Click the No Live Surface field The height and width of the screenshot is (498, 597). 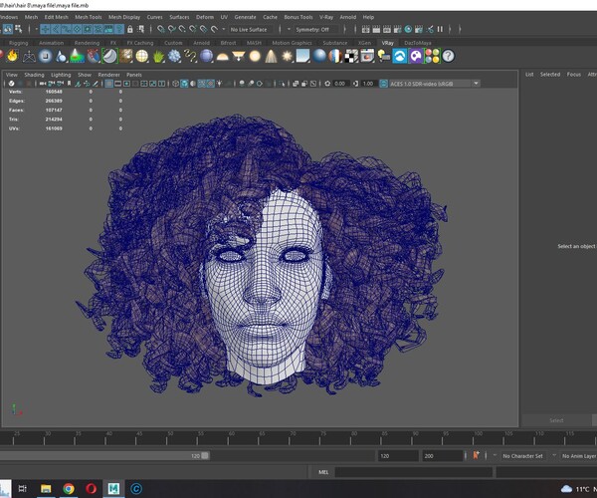tap(252, 29)
